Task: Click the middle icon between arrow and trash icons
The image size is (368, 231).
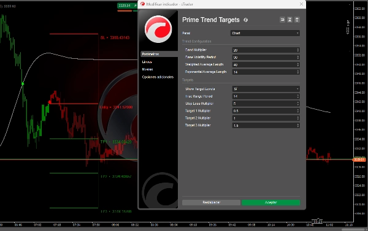Action: pyautogui.click(x=289, y=20)
